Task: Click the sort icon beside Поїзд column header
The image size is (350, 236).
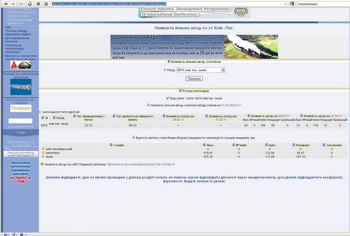Action: pos(55,118)
